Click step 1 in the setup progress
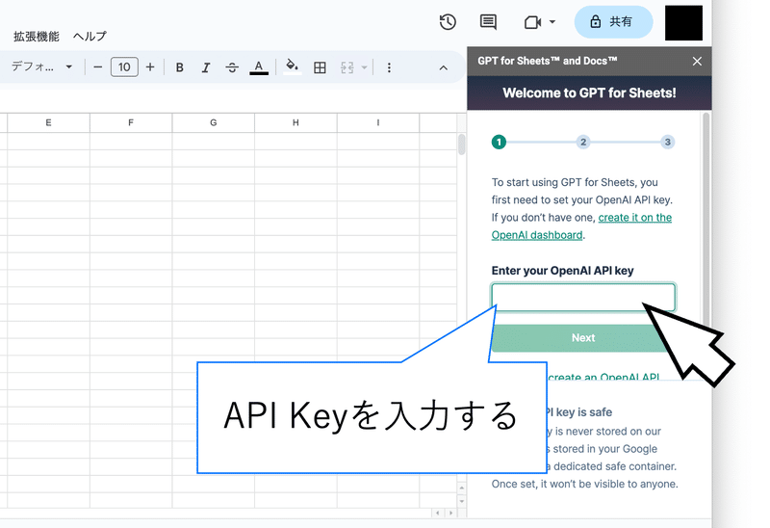This screenshot has width=770, height=528. (x=499, y=142)
